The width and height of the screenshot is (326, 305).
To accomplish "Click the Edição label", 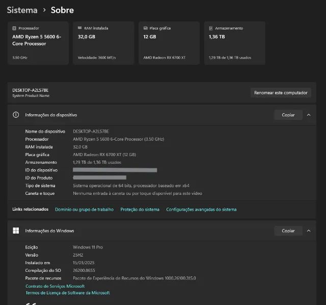I will tap(32, 247).
